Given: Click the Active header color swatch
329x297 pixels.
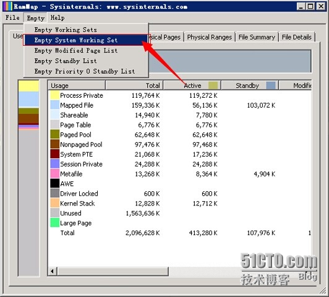Looking at the screenshot, I should [213, 85].
